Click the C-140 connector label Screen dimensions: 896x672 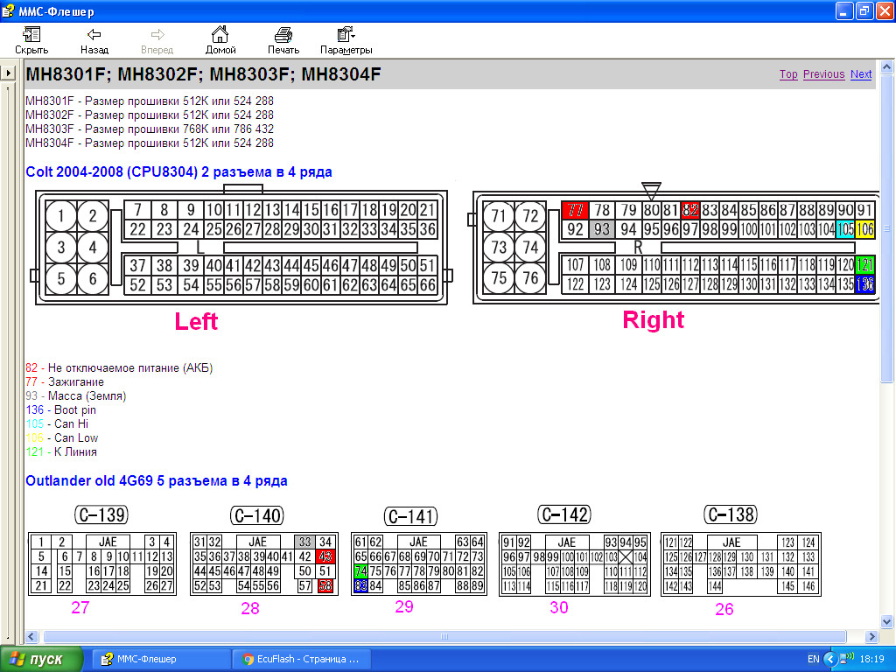[x=257, y=515]
